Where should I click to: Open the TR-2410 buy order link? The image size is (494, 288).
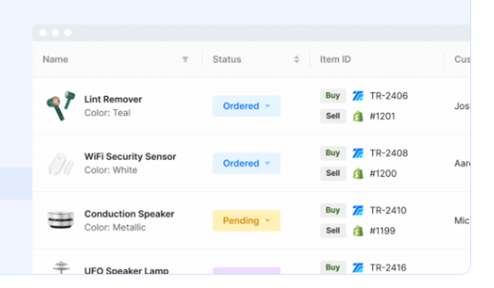388,210
